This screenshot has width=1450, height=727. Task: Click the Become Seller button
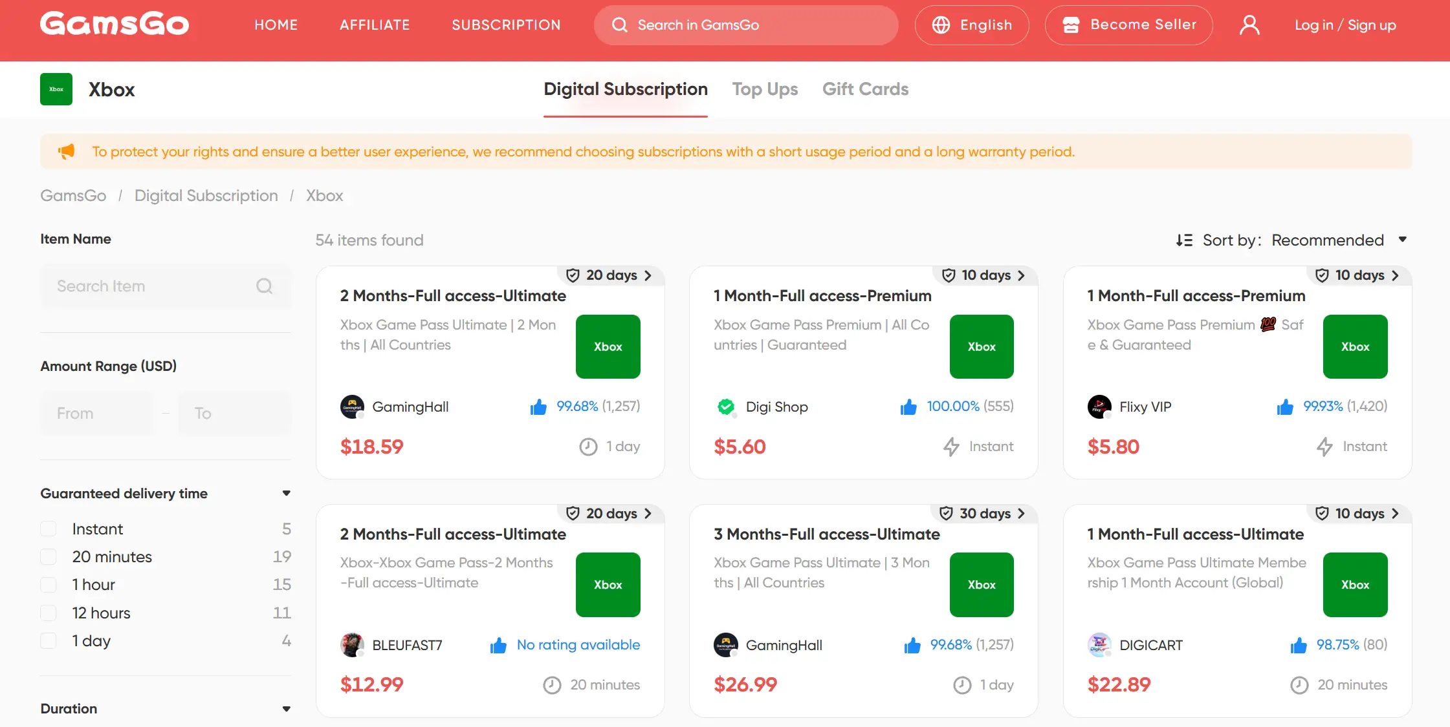click(x=1129, y=25)
